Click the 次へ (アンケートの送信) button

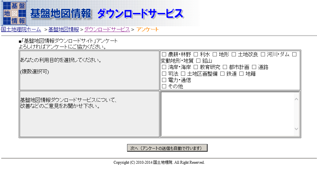[167, 148]
